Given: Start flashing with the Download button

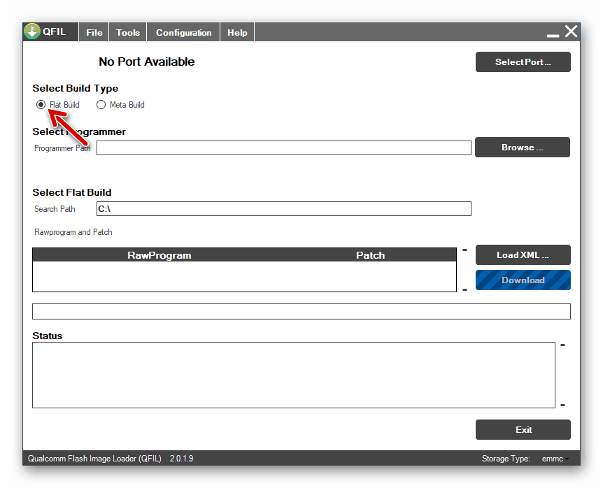Looking at the screenshot, I should [523, 280].
